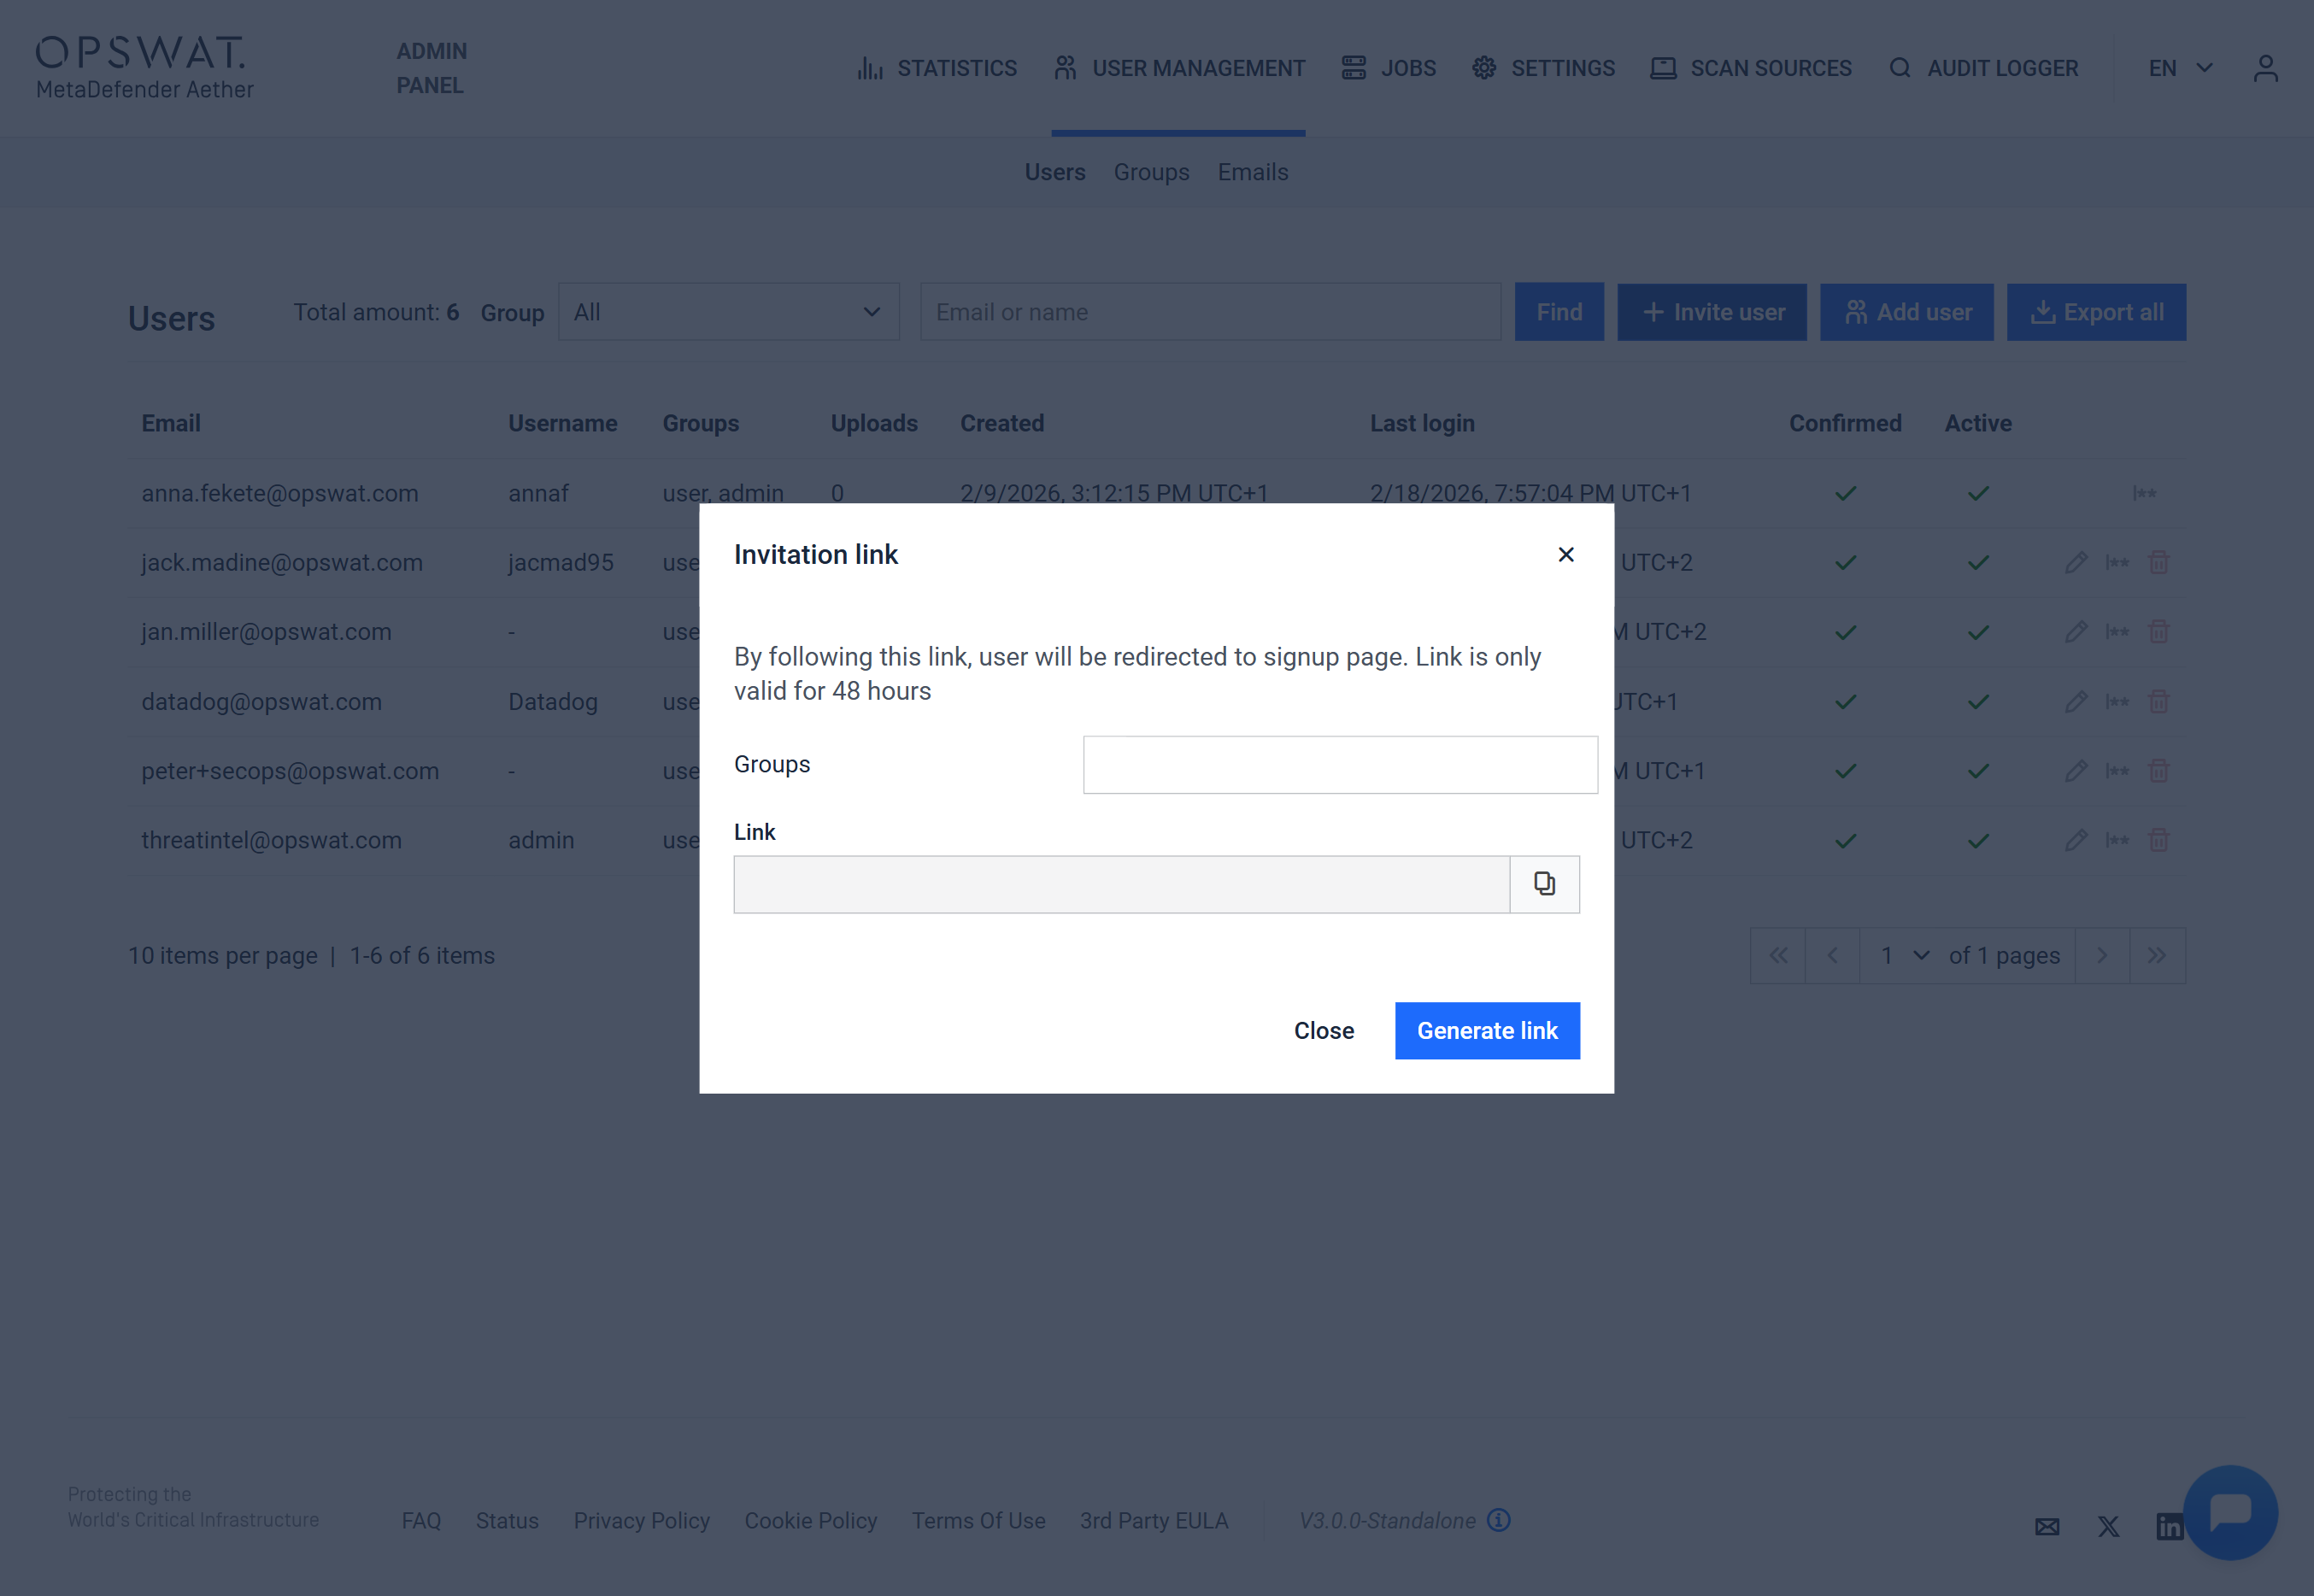Viewport: 2314px width, 1596px height.
Task: Reset password for anna.fekete@opswat.com
Action: click(2144, 493)
